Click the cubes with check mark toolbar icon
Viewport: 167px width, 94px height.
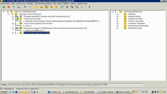click(77, 7)
